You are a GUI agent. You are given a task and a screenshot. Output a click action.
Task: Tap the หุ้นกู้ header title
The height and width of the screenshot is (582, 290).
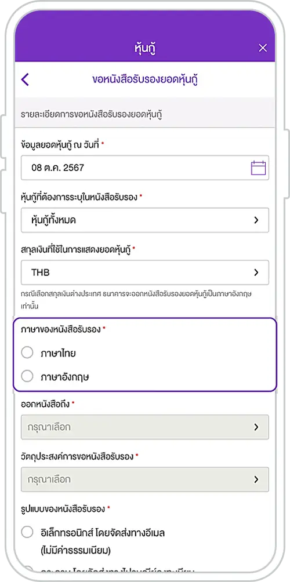coord(145,48)
